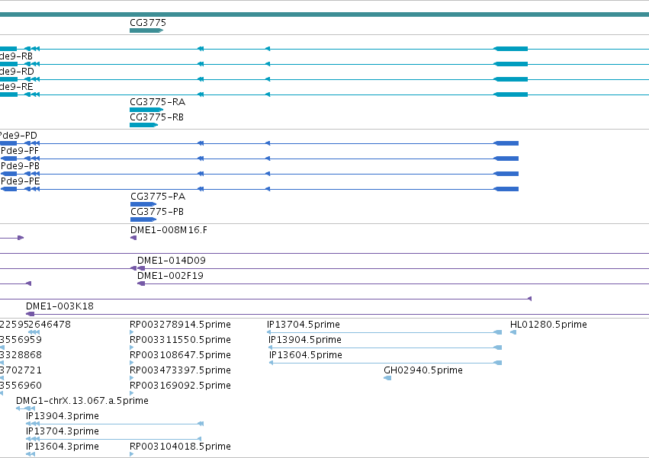
Task: Select the DME1-003K18 label
Action: click(x=59, y=306)
